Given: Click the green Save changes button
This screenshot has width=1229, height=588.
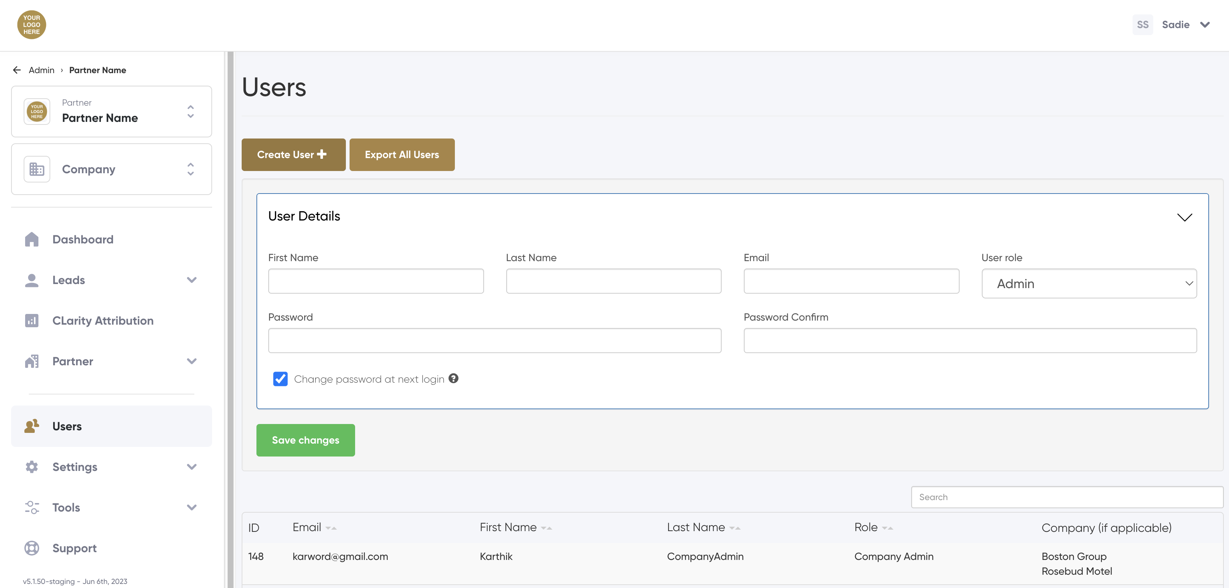Looking at the screenshot, I should pyautogui.click(x=305, y=440).
